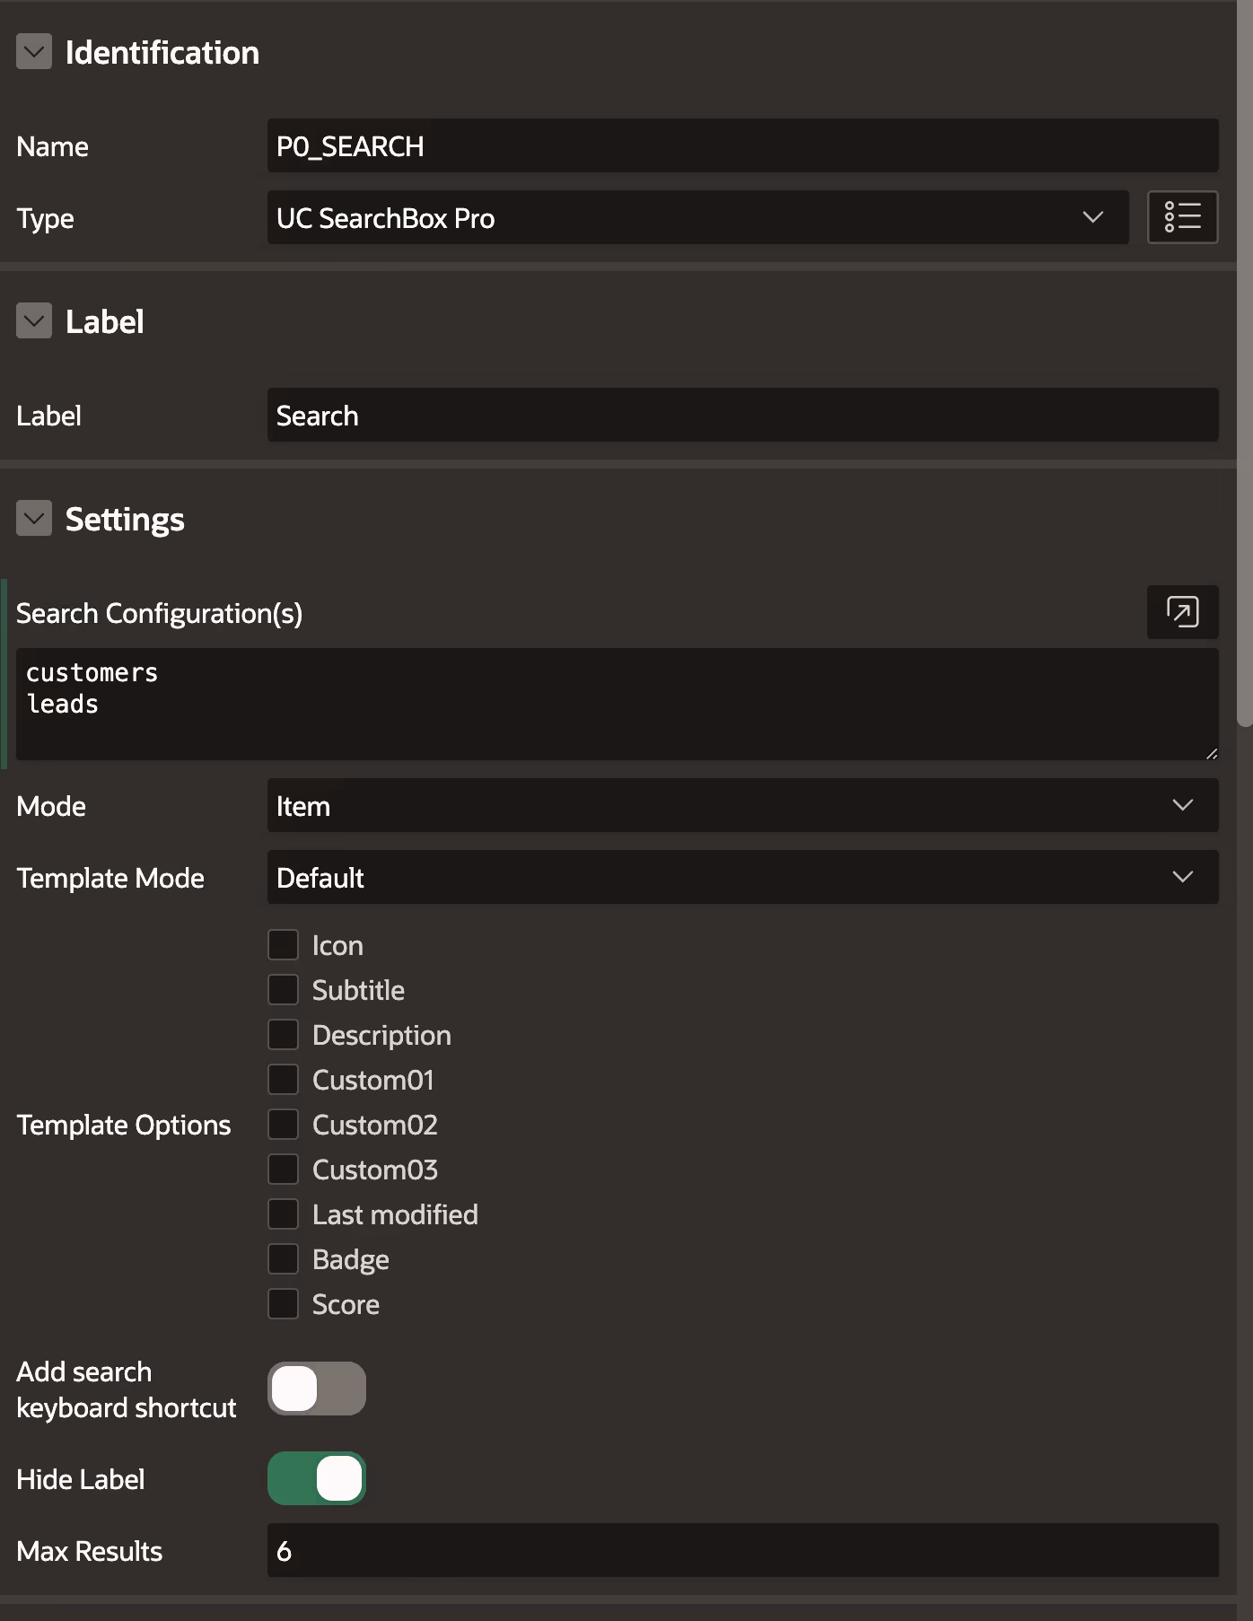Click into the Max Results field
Screen dimensions: 1253x1621
[x=742, y=1550]
